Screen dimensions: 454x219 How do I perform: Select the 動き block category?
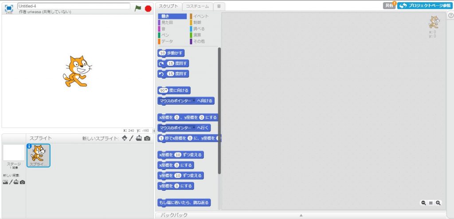[172, 16]
